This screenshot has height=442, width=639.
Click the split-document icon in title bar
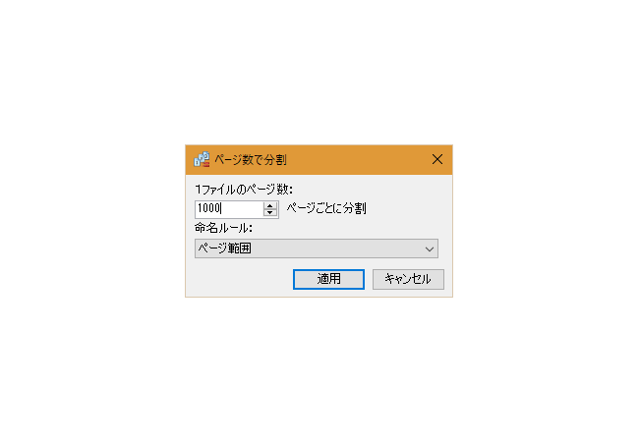[202, 159]
